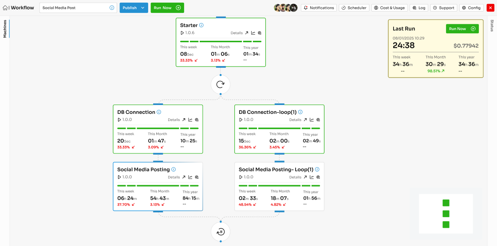Viewport: 497px width, 246px height.
Task: Open the Details arrow icon on DB Connection-loop(1)
Action: tap(305, 120)
